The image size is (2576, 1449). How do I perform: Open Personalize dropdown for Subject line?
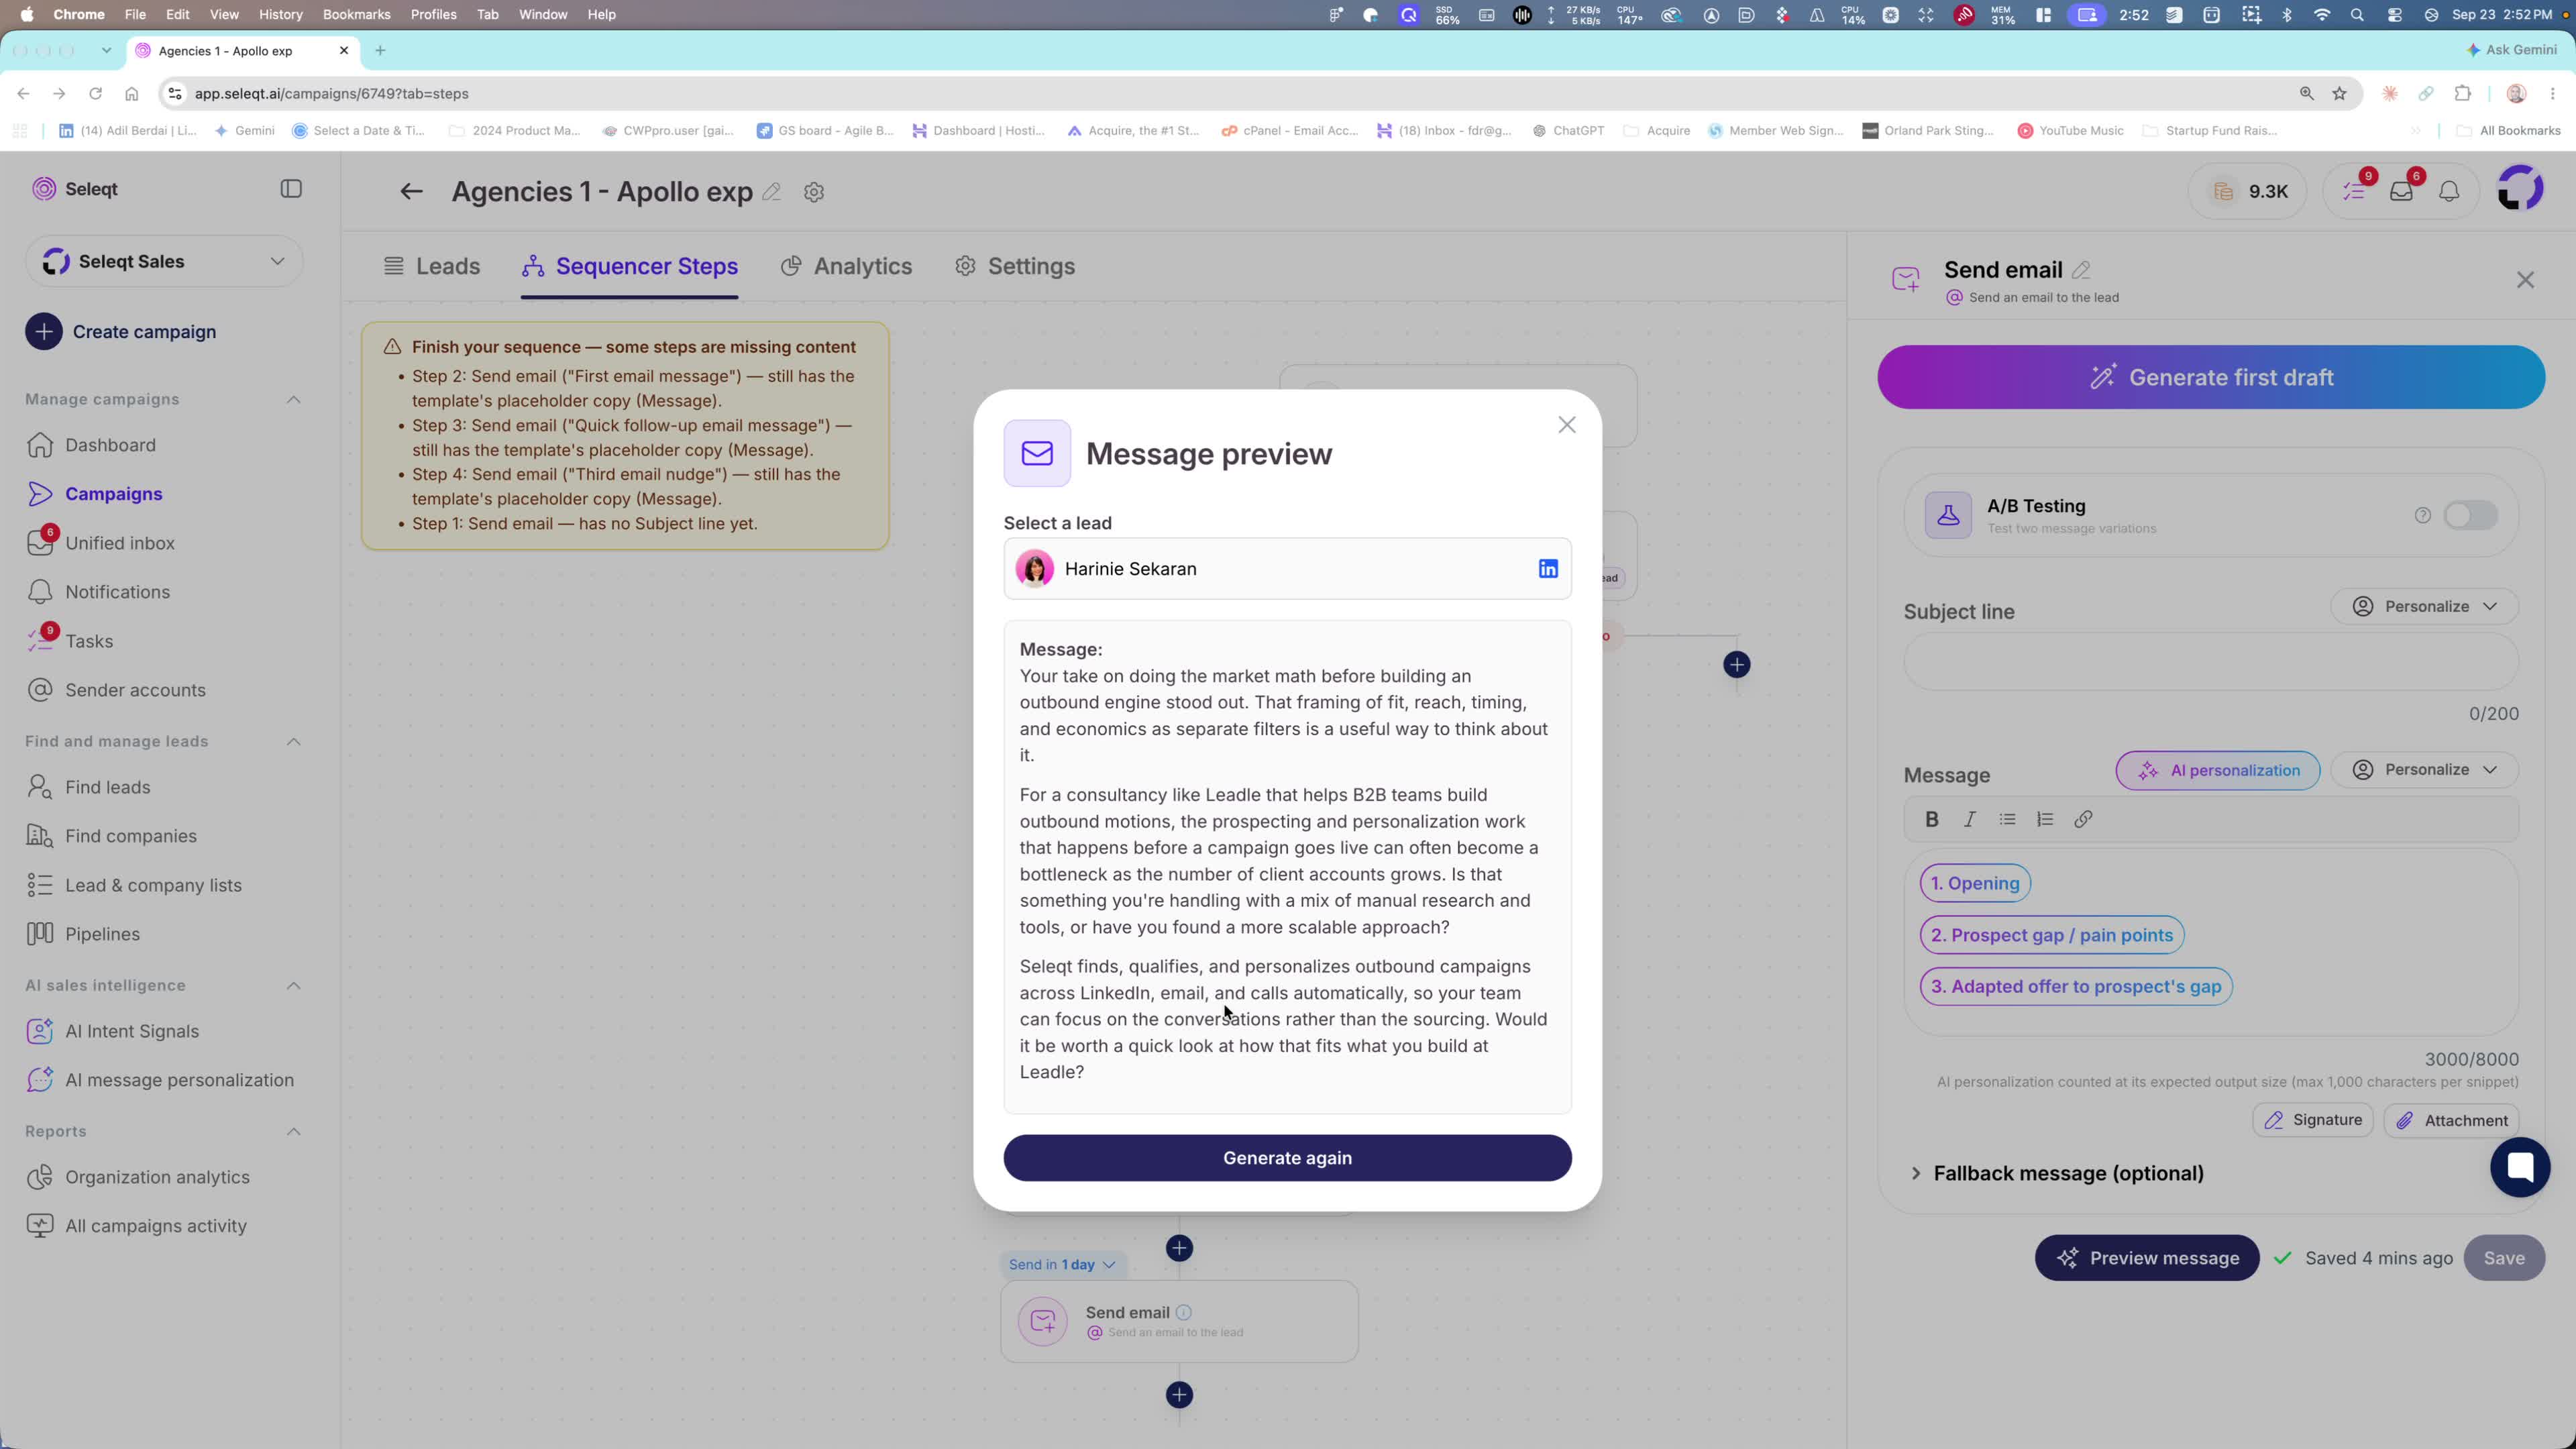click(x=2424, y=607)
